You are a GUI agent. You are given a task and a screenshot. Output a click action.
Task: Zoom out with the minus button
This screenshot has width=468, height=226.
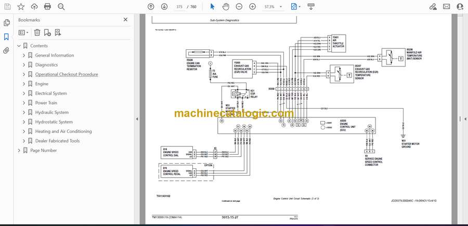pyautogui.click(x=239, y=7)
